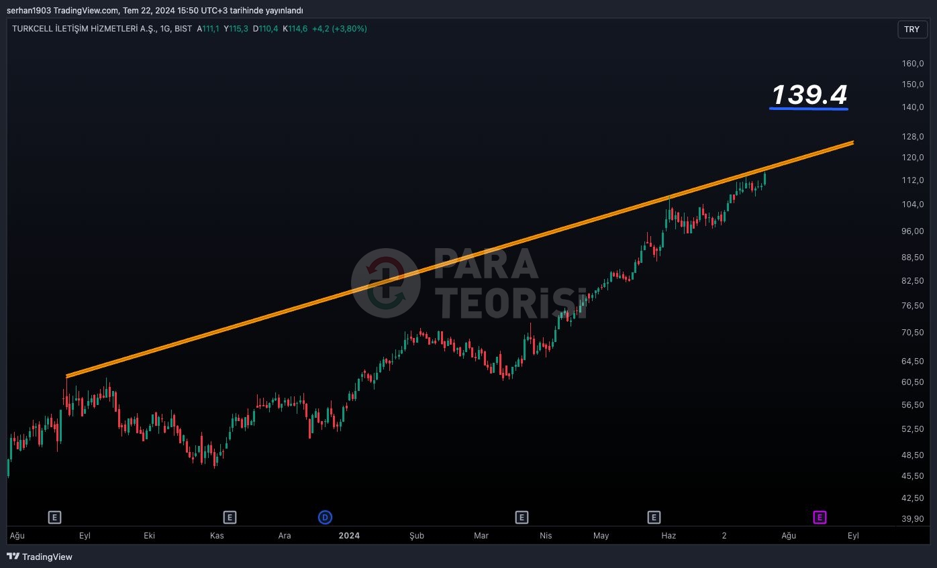The height and width of the screenshot is (568, 937).
Task: Click the 45,50 price axis label
Action: click(x=913, y=476)
